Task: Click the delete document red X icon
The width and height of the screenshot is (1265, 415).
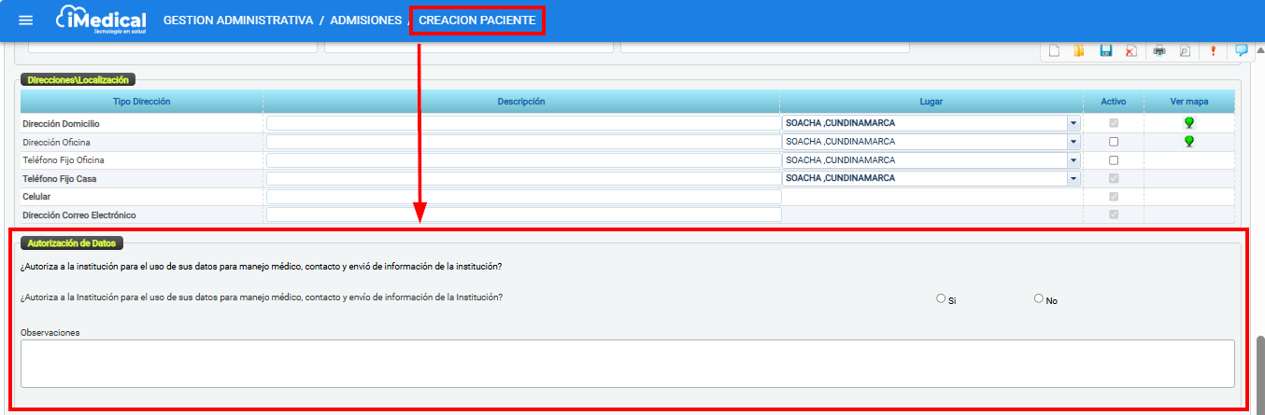Action: [x=1130, y=51]
